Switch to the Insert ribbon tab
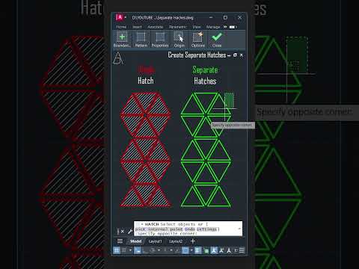359x269 pixels. 137,27
